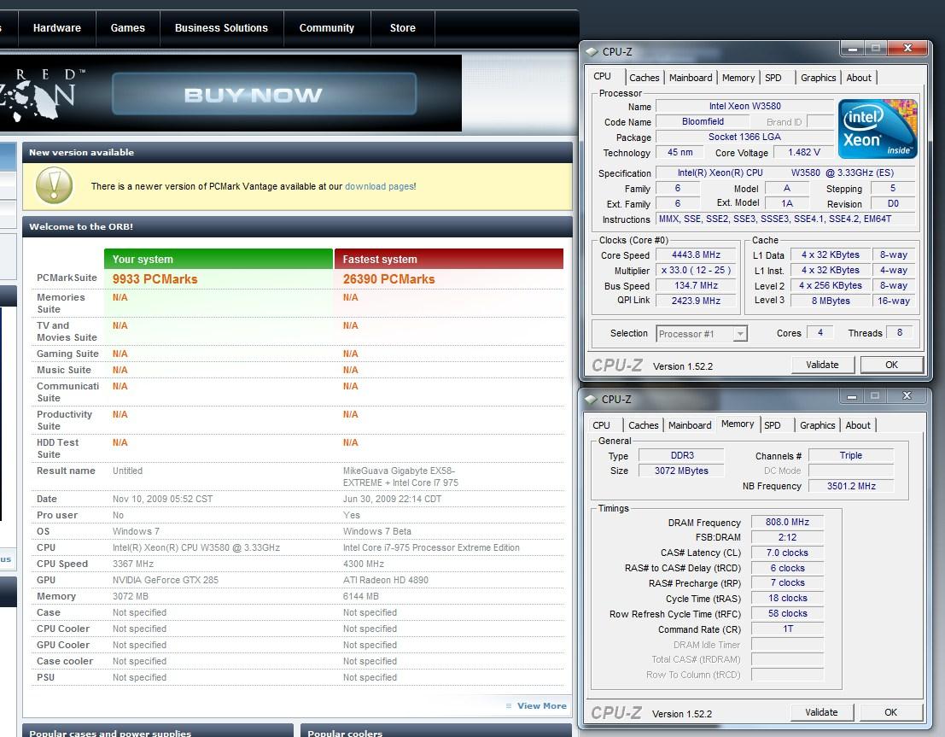Viewport: 945px width, 737px height.
Task: Click the BUY NOW banner button
Action: (264, 93)
